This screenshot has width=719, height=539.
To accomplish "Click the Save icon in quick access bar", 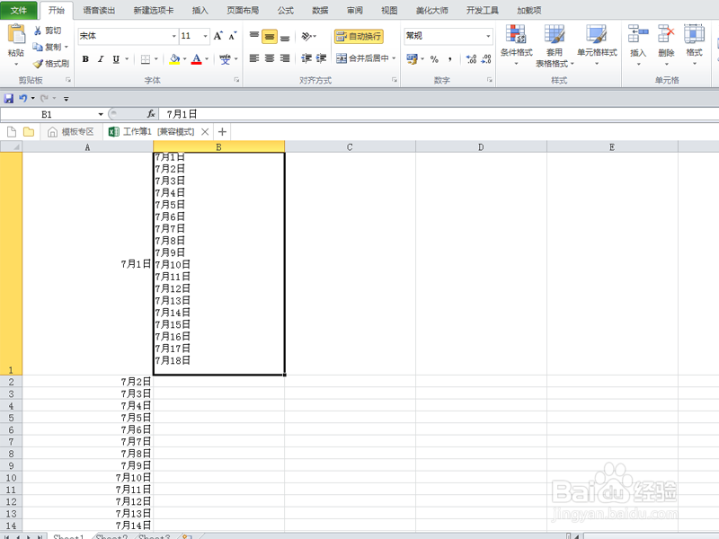I will 9,98.
